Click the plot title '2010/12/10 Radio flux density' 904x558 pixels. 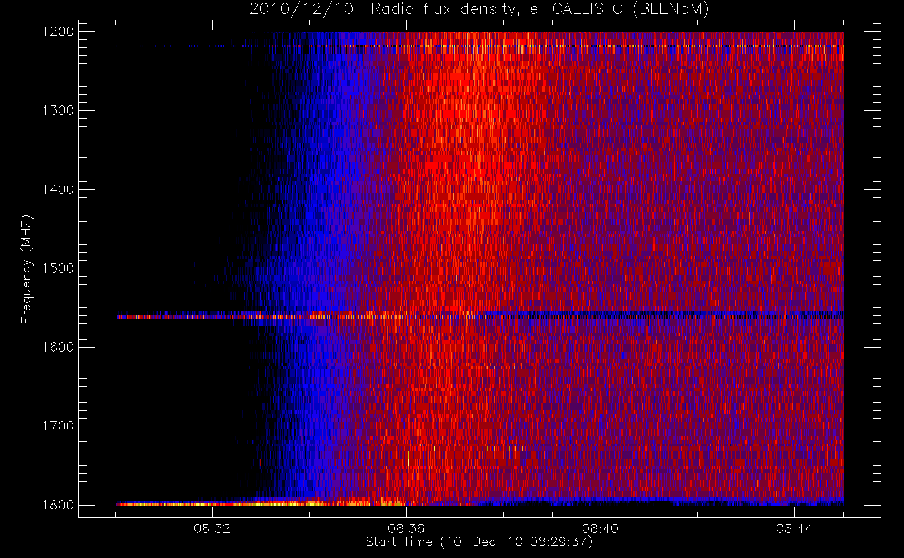click(479, 9)
